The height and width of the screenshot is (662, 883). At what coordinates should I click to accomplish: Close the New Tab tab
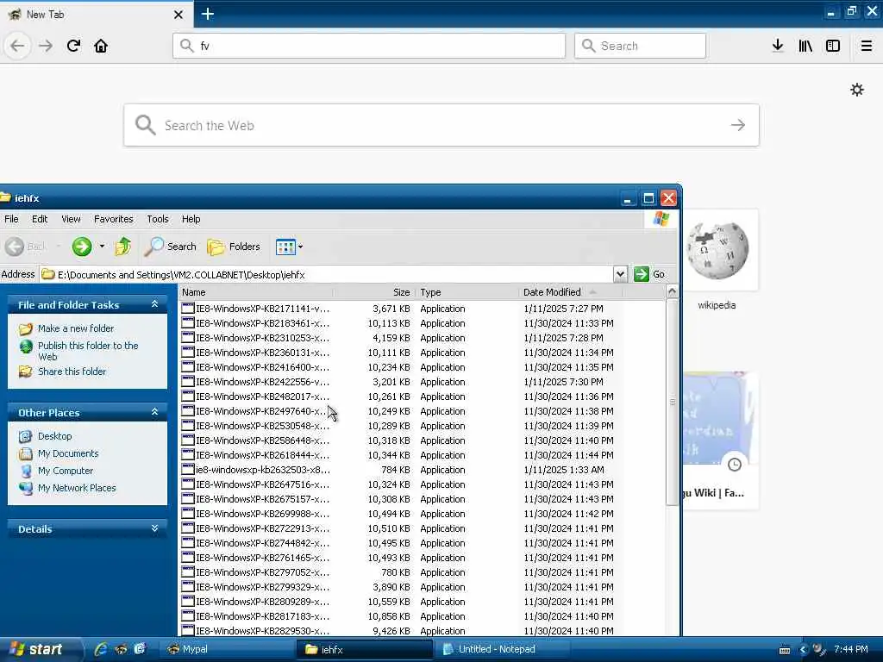tap(178, 15)
